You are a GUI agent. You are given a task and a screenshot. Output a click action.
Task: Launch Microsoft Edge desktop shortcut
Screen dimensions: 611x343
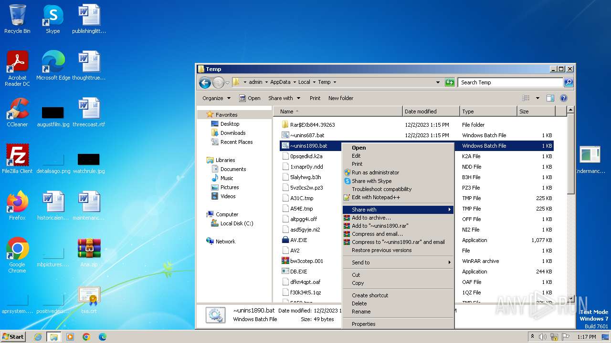coord(53,66)
